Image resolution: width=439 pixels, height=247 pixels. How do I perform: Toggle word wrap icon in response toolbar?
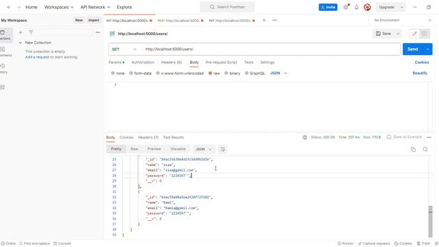pyautogui.click(x=222, y=150)
